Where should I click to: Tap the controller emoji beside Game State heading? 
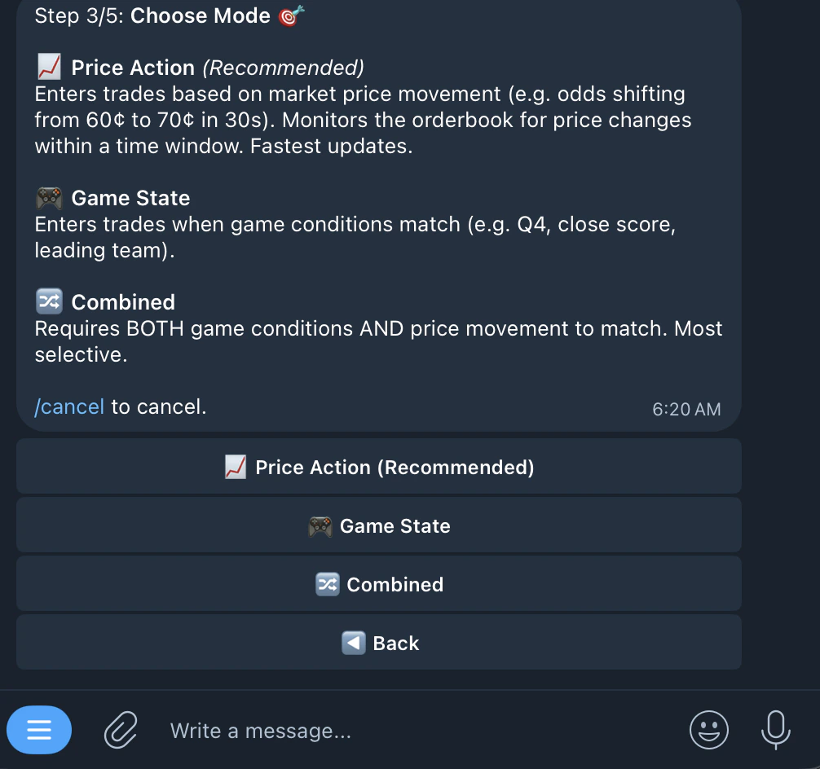(x=49, y=196)
